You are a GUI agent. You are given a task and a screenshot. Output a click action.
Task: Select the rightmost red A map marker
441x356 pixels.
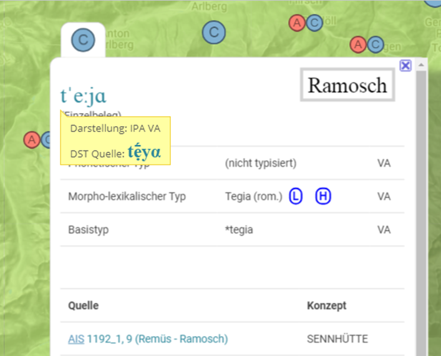point(358,44)
